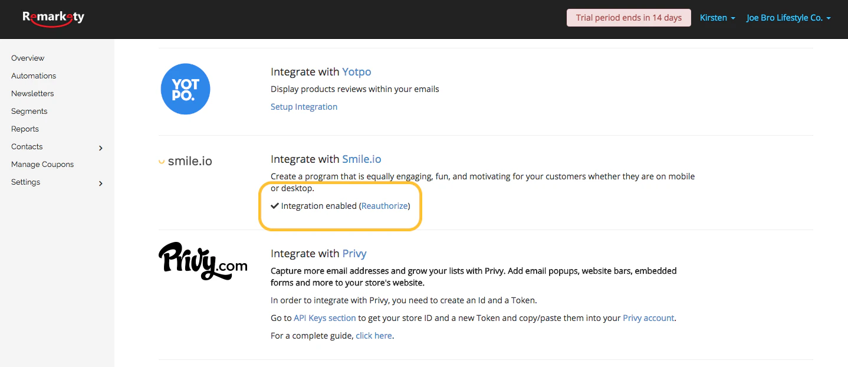Screen dimensions: 848x367
Task: Click the Reauthorize link for Smile.io
Action: point(384,206)
